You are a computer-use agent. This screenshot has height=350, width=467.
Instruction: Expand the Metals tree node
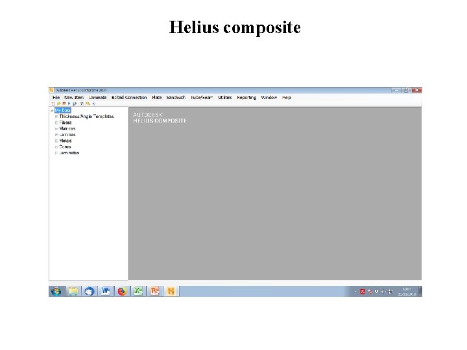56,141
